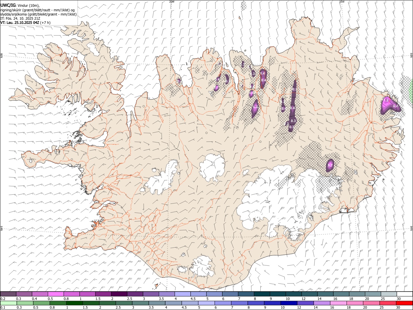Click the 1.2 snowfall value in the eastern fjords cell
Viewport: 413px width, 310px height.
tap(386, 100)
